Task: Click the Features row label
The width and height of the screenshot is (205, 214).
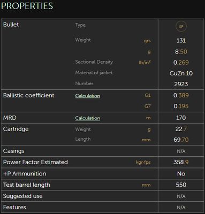Action: [x=14, y=207]
